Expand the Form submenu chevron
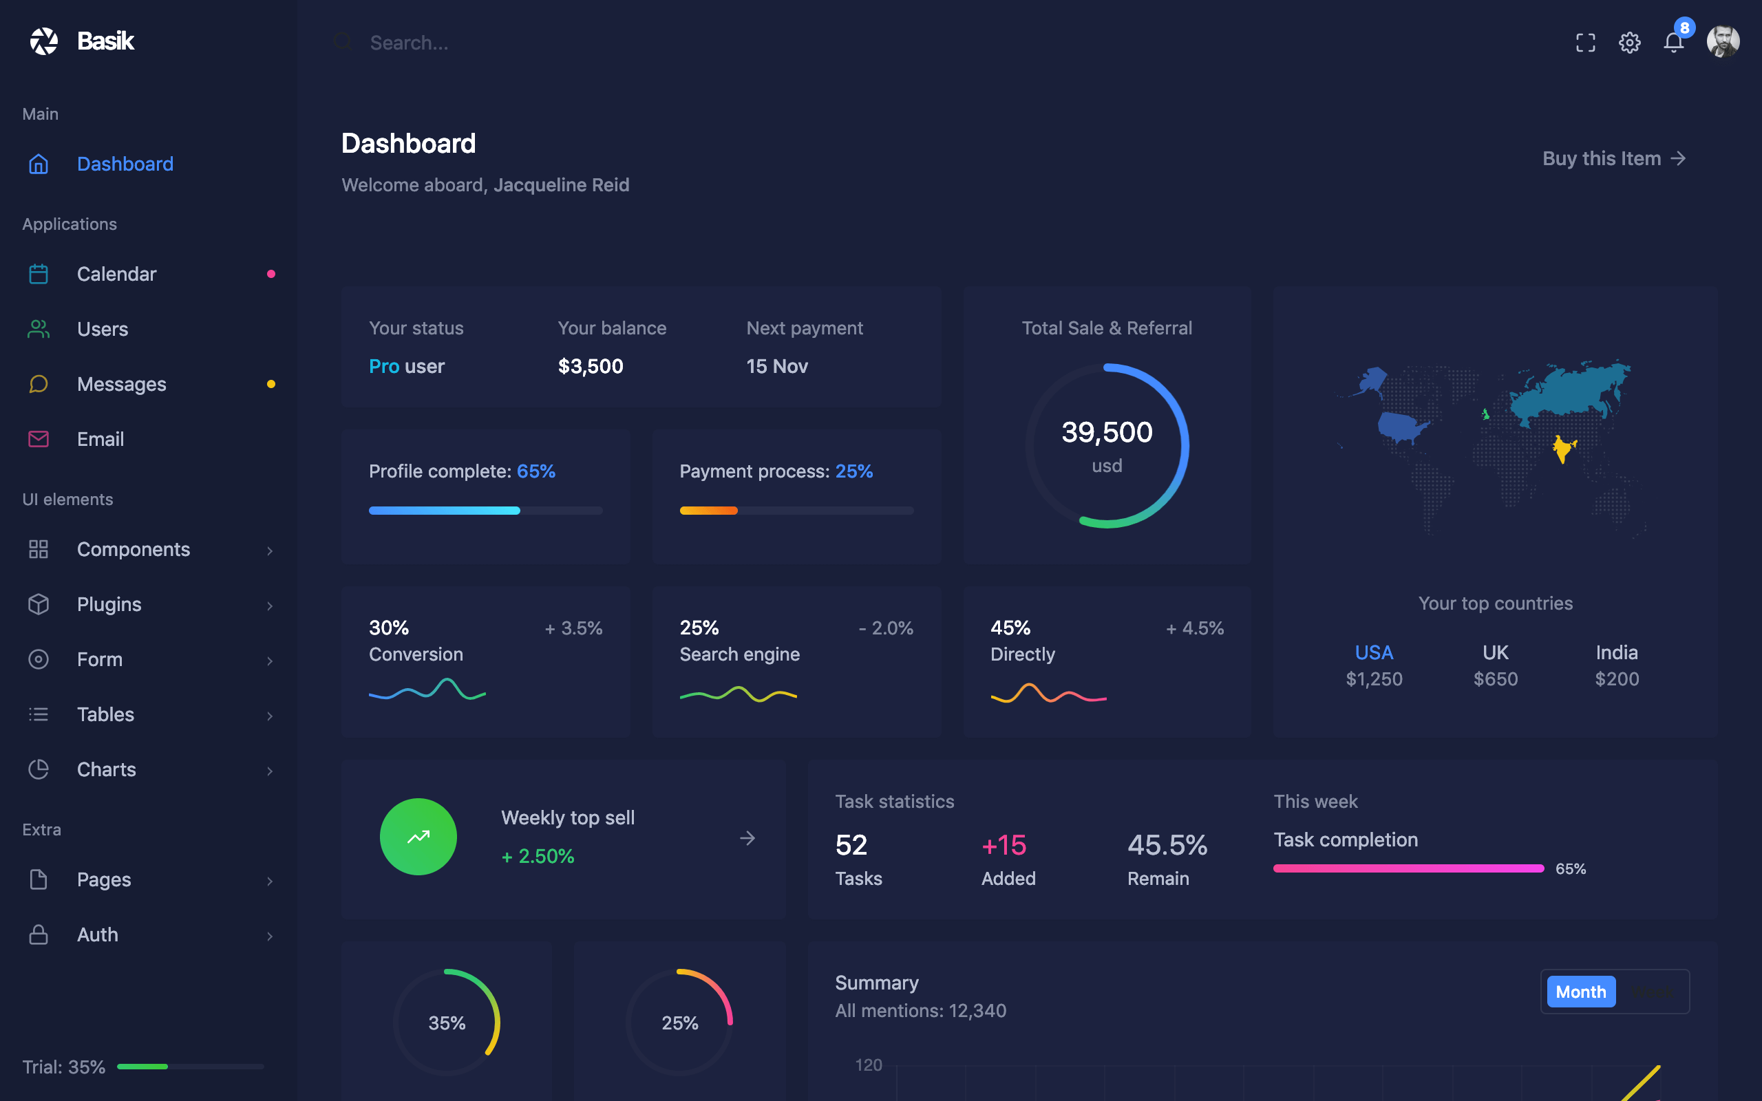The width and height of the screenshot is (1762, 1101). click(269, 661)
